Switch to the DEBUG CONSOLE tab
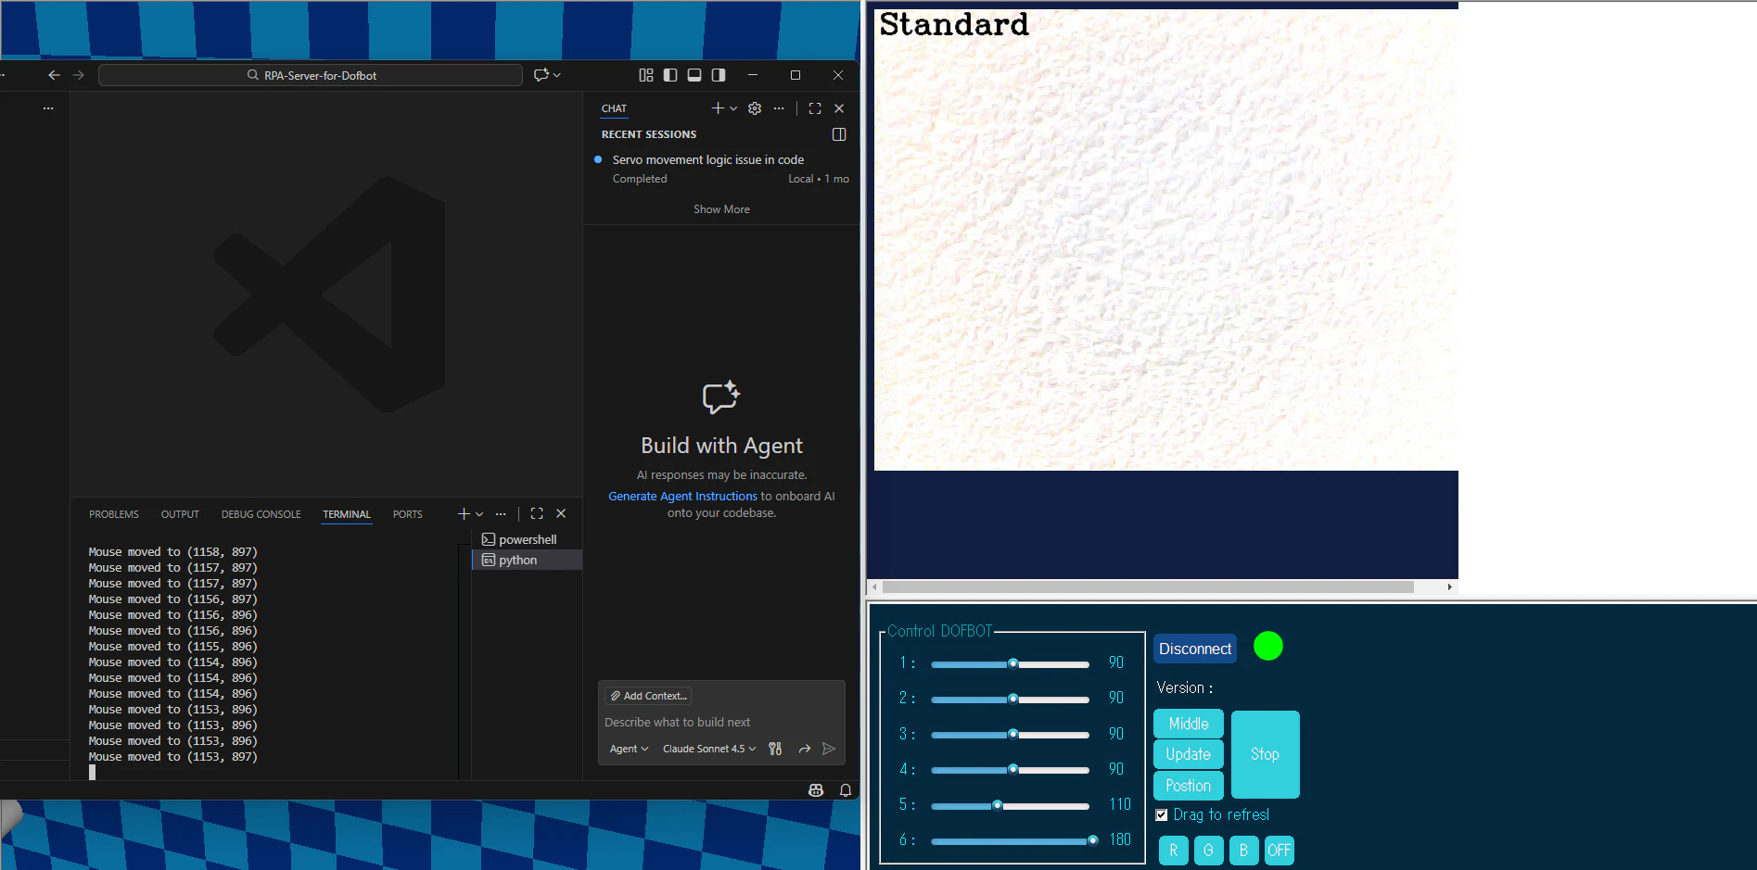This screenshot has height=870, width=1757. coord(261,514)
